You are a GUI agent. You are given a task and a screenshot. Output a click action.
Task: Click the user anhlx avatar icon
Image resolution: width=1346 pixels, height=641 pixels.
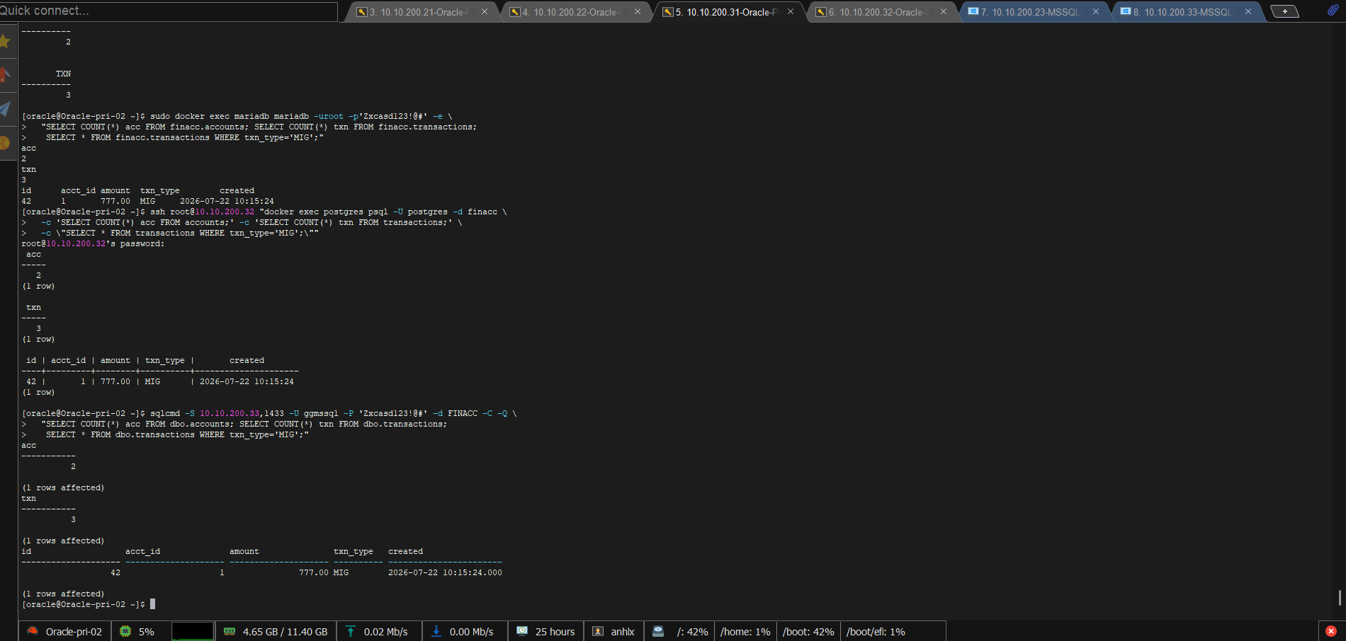click(x=598, y=631)
